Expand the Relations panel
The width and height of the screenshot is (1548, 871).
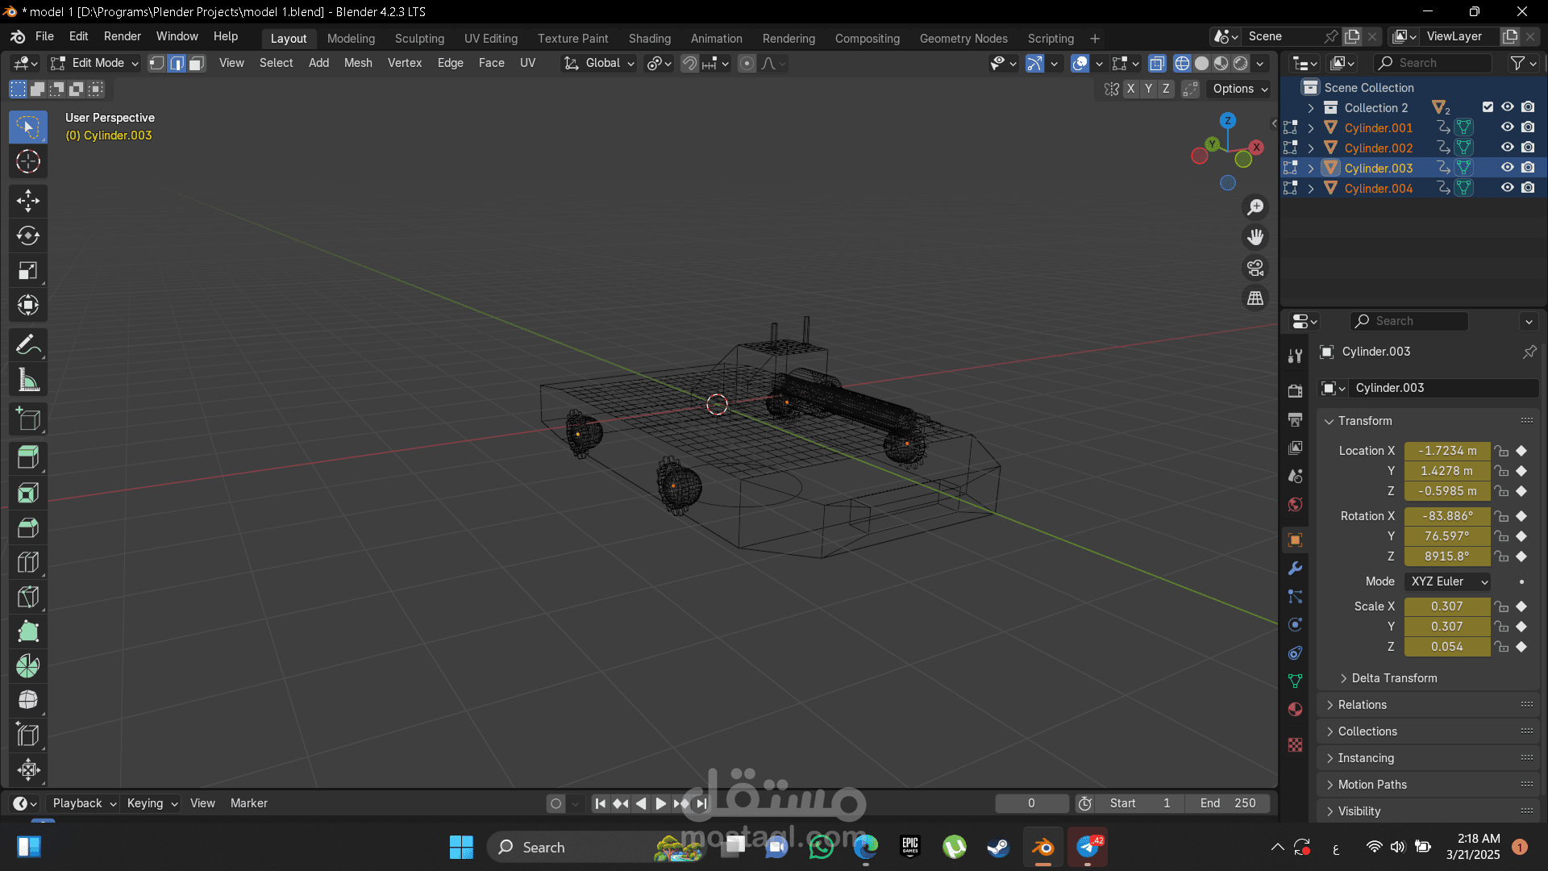1363,705
